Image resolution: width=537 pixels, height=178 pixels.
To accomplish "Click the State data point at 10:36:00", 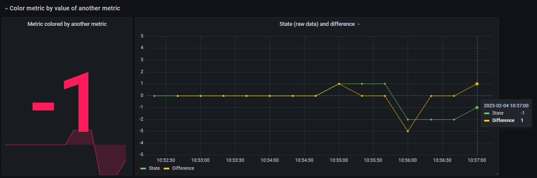I will [x=408, y=119].
